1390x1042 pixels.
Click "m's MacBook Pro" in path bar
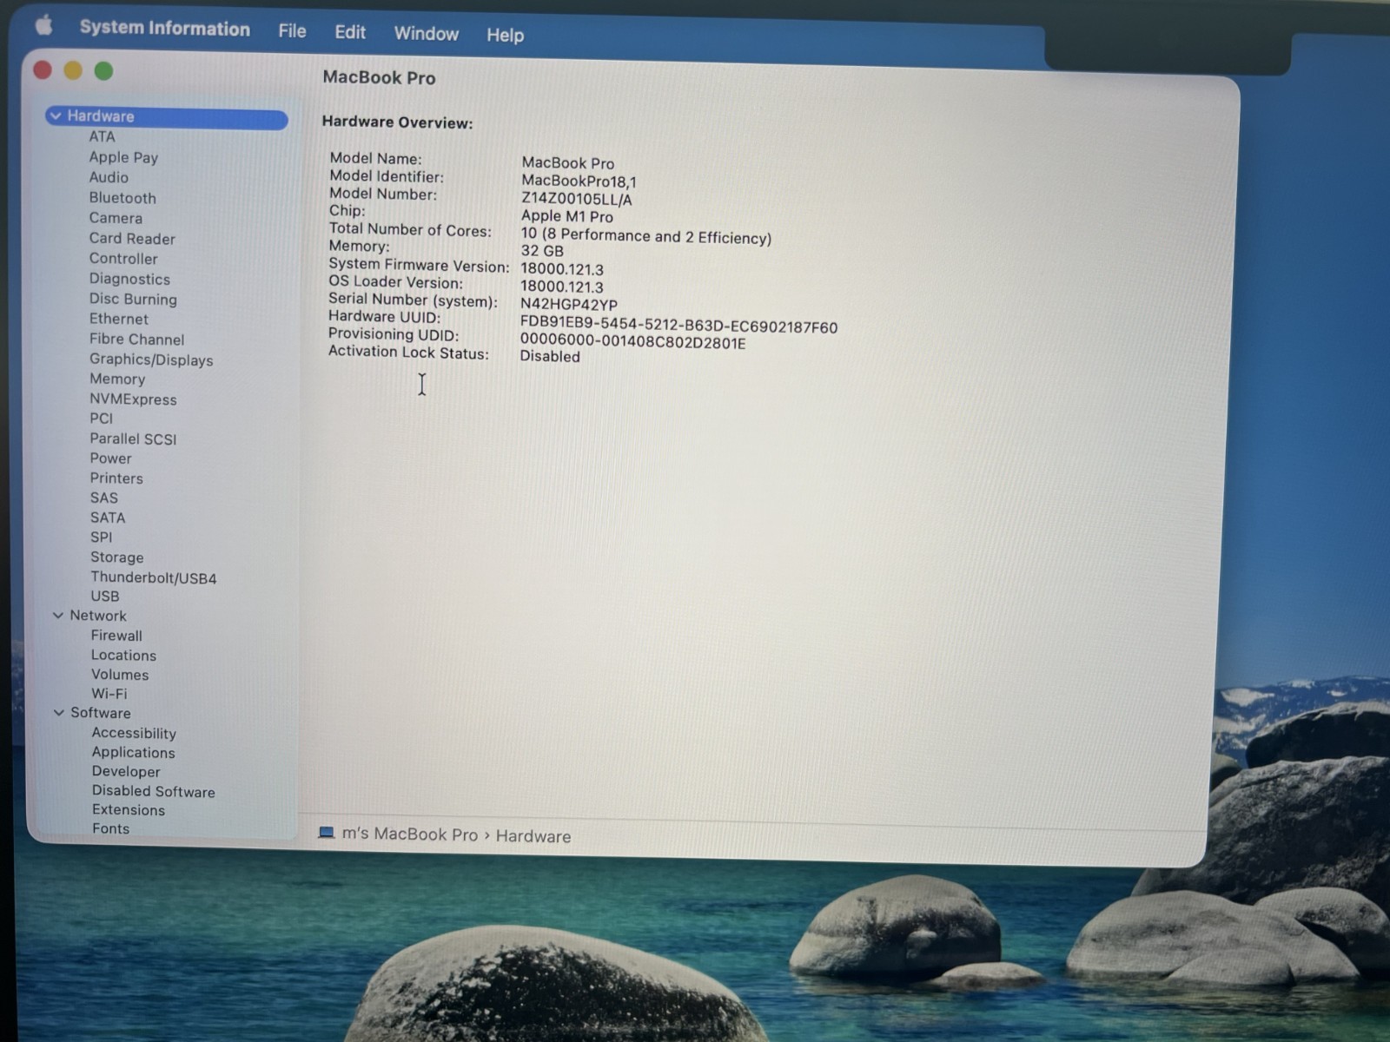pyautogui.click(x=409, y=834)
